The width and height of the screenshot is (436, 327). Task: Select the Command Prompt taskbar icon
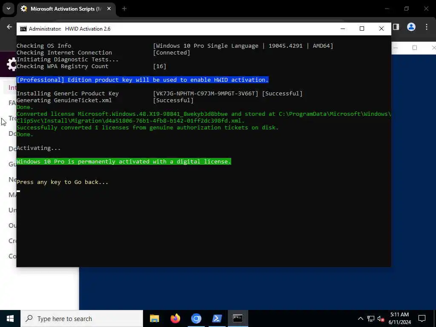[238, 318]
